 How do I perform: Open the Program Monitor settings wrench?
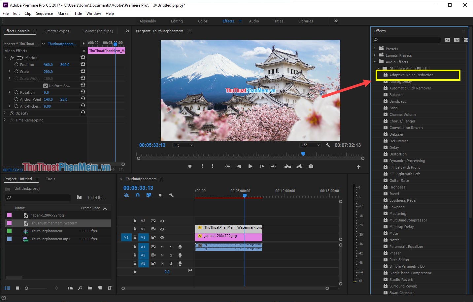pyautogui.click(x=328, y=145)
